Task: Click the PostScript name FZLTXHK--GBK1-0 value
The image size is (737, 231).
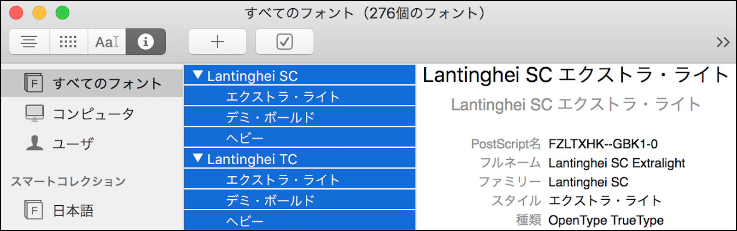Action: [x=603, y=144]
